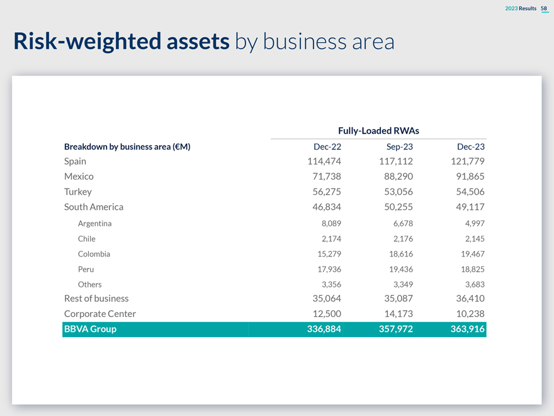Click South America Dec-22 value 46,834
Viewport: 554px width, 416px height.
pyautogui.click(x=327, y=207)
